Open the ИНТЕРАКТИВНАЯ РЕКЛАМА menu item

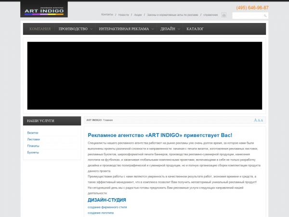[124, 29]
